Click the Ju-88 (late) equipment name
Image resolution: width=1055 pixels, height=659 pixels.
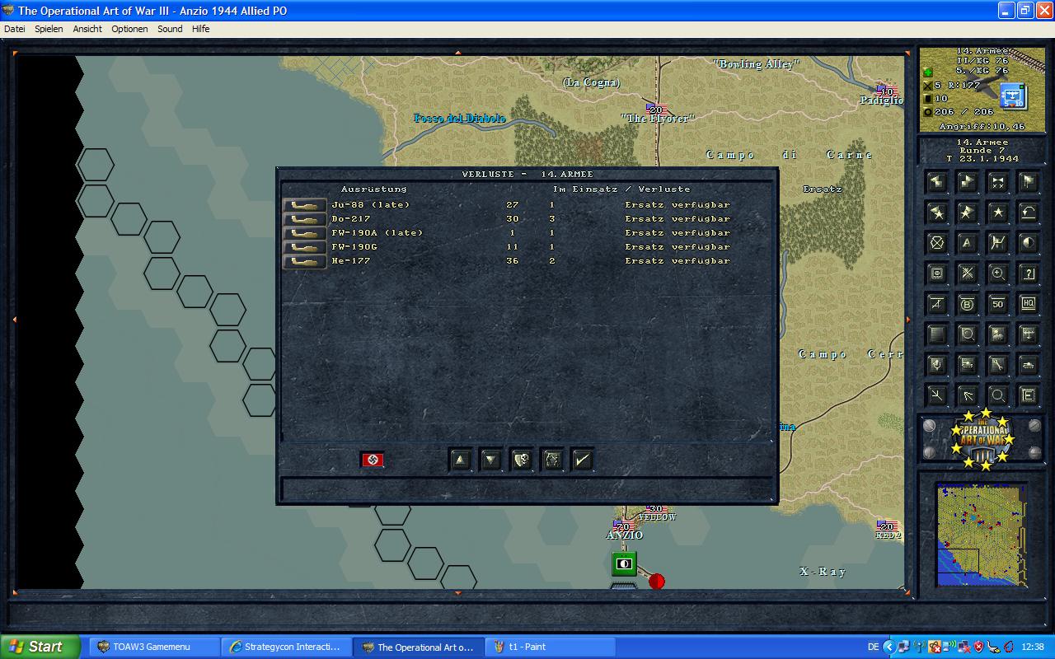[x=370, y=205]
